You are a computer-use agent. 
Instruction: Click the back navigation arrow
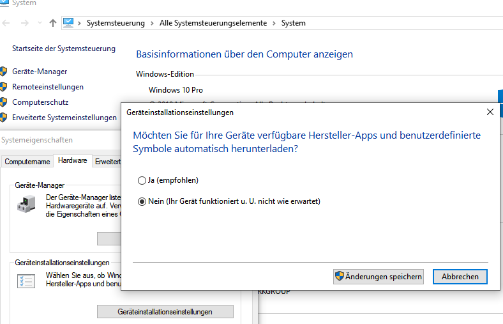coord(6,23)
